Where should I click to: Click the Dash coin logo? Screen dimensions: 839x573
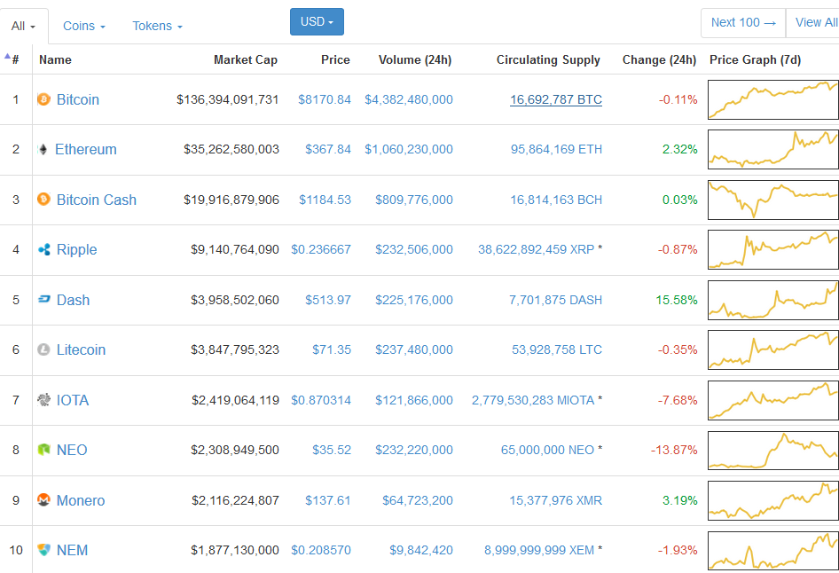pos(43,300)
